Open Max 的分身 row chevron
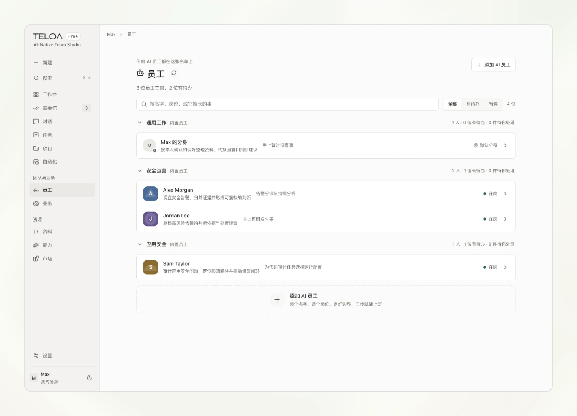This screenshot has width=577, height=416. click(506, 145)
